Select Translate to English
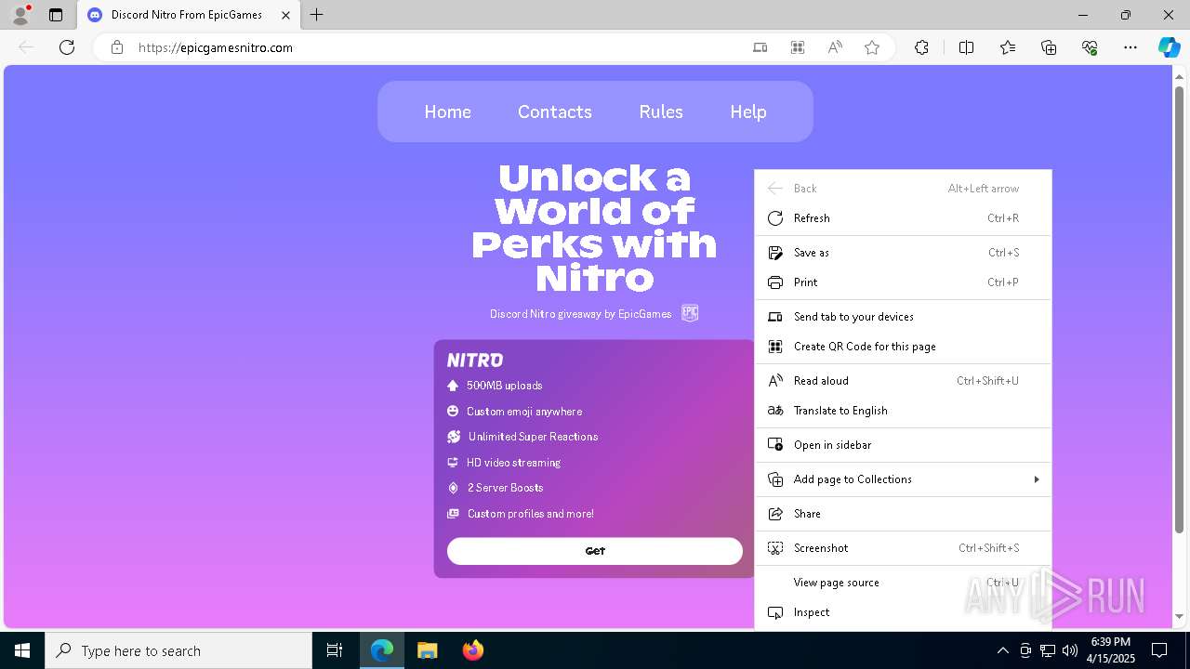This screenshot has width=1190, height=669. pos(903,411)
